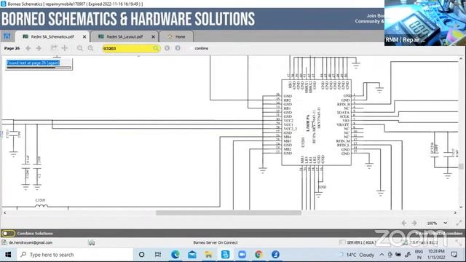Click the RMM Repair video thumbnail
The height and width of the screenshot is (262, 466).
[425, 23]
